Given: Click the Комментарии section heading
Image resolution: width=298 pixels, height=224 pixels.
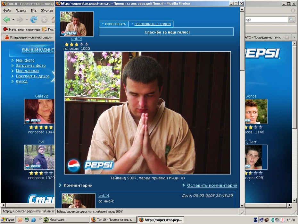Looking at the screenshot, I should pos(78,185).
